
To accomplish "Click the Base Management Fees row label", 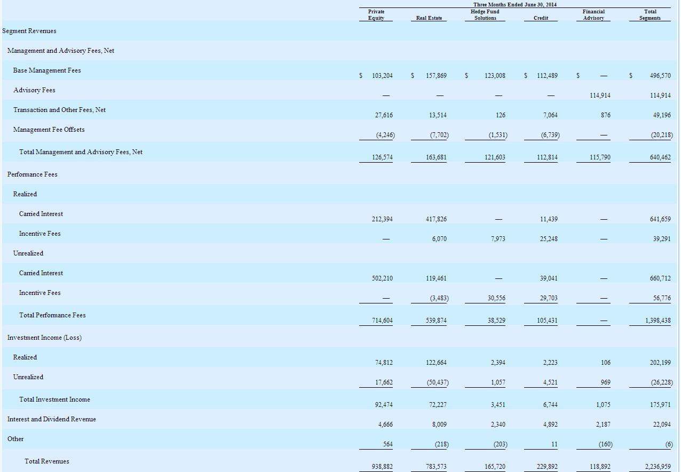I will [46, 70].
